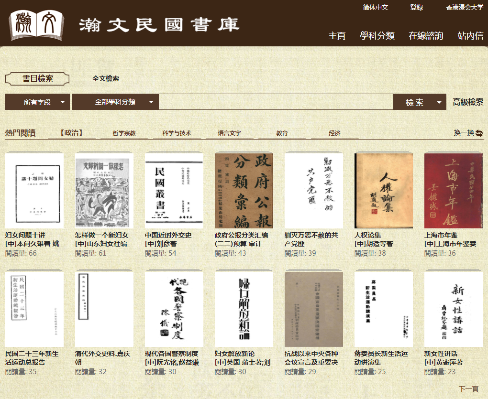Go to the next page with 下一頁
The width and height of the screenshot is (488, 399).
[x=468, y=389]
